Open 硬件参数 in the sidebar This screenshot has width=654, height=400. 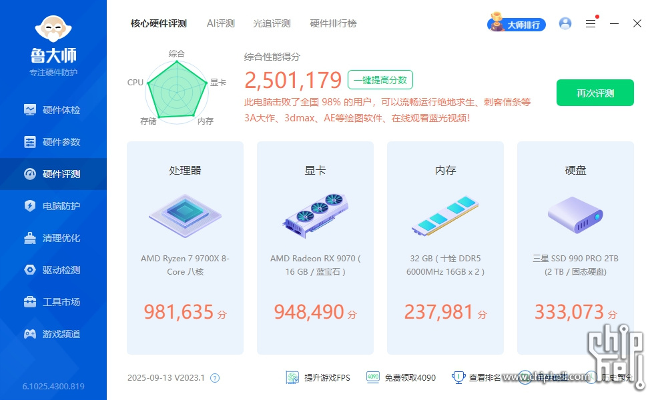[x=53, y=142]
